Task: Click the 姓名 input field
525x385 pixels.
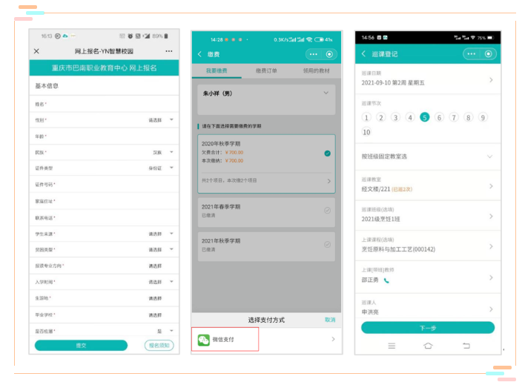Action: (x=104, y=105)
